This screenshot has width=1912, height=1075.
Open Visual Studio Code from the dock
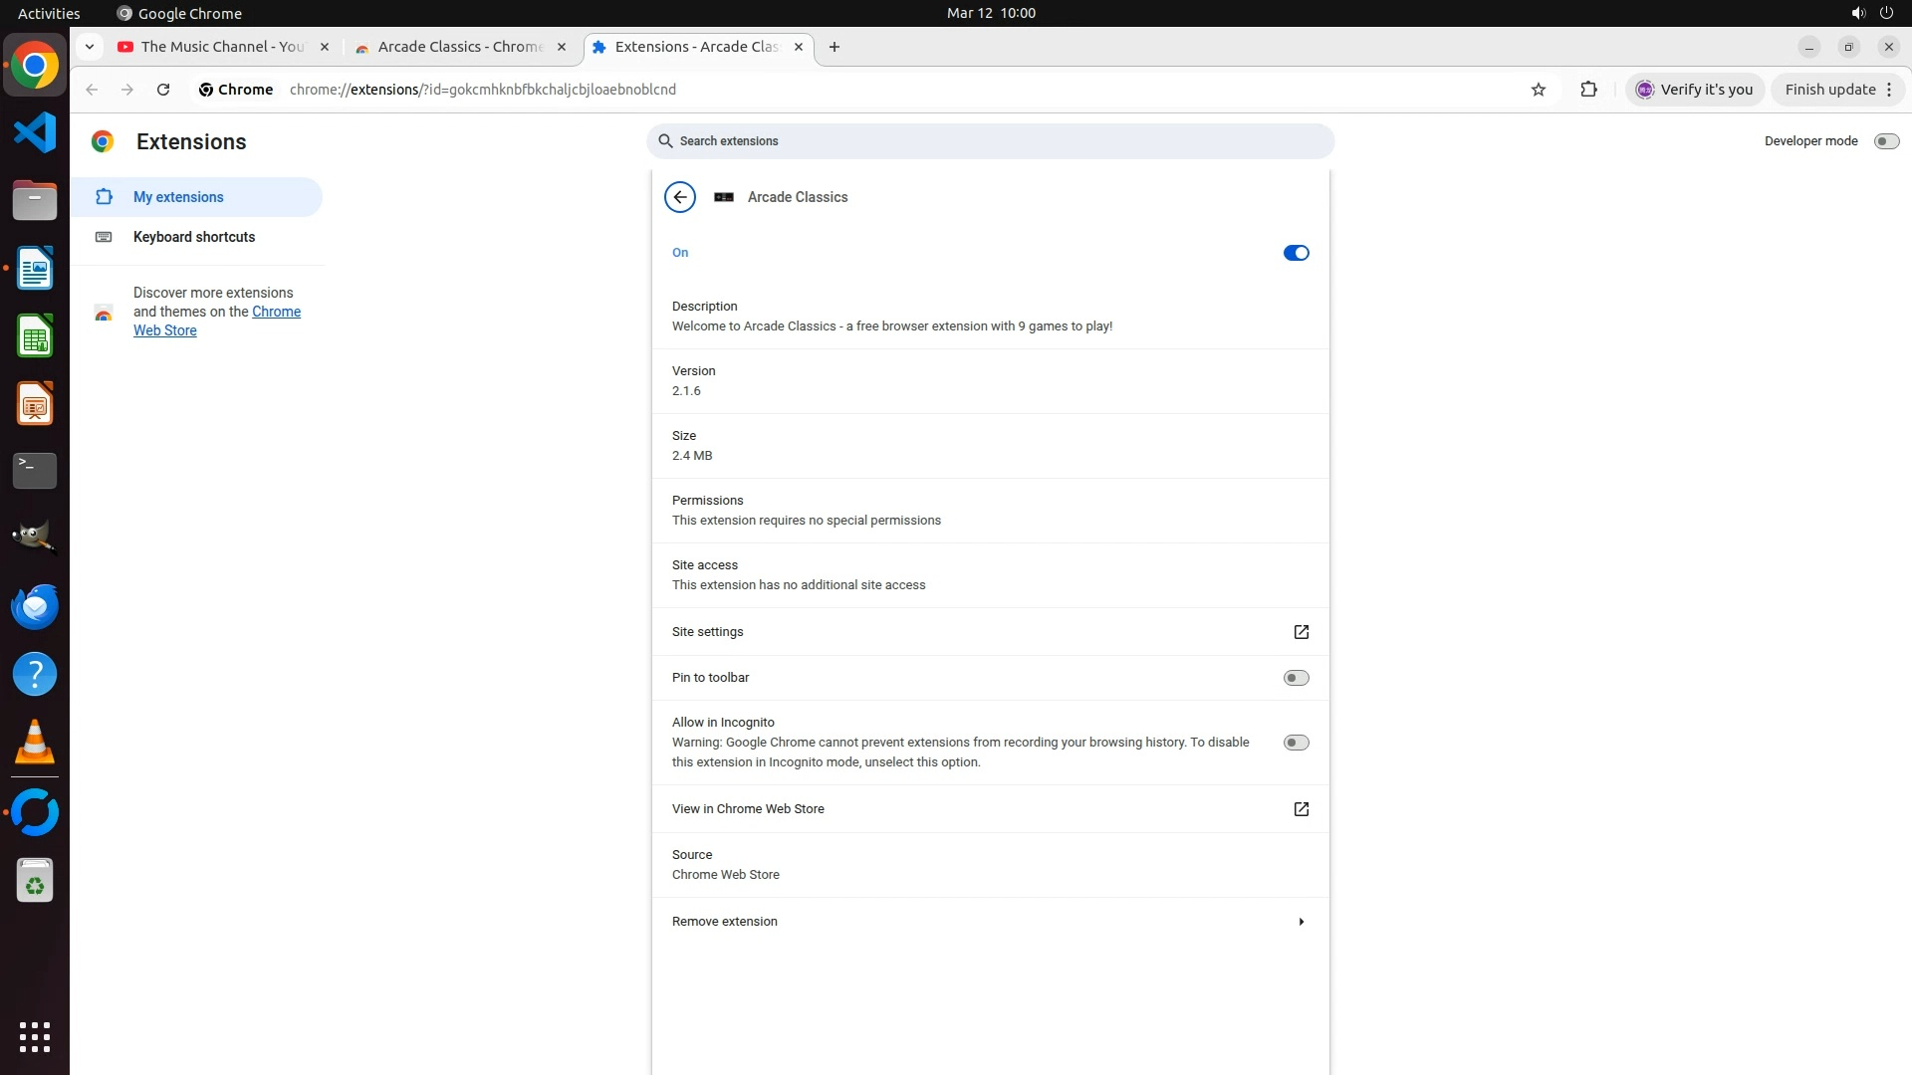pyautogui.click(x=35, y=132)
